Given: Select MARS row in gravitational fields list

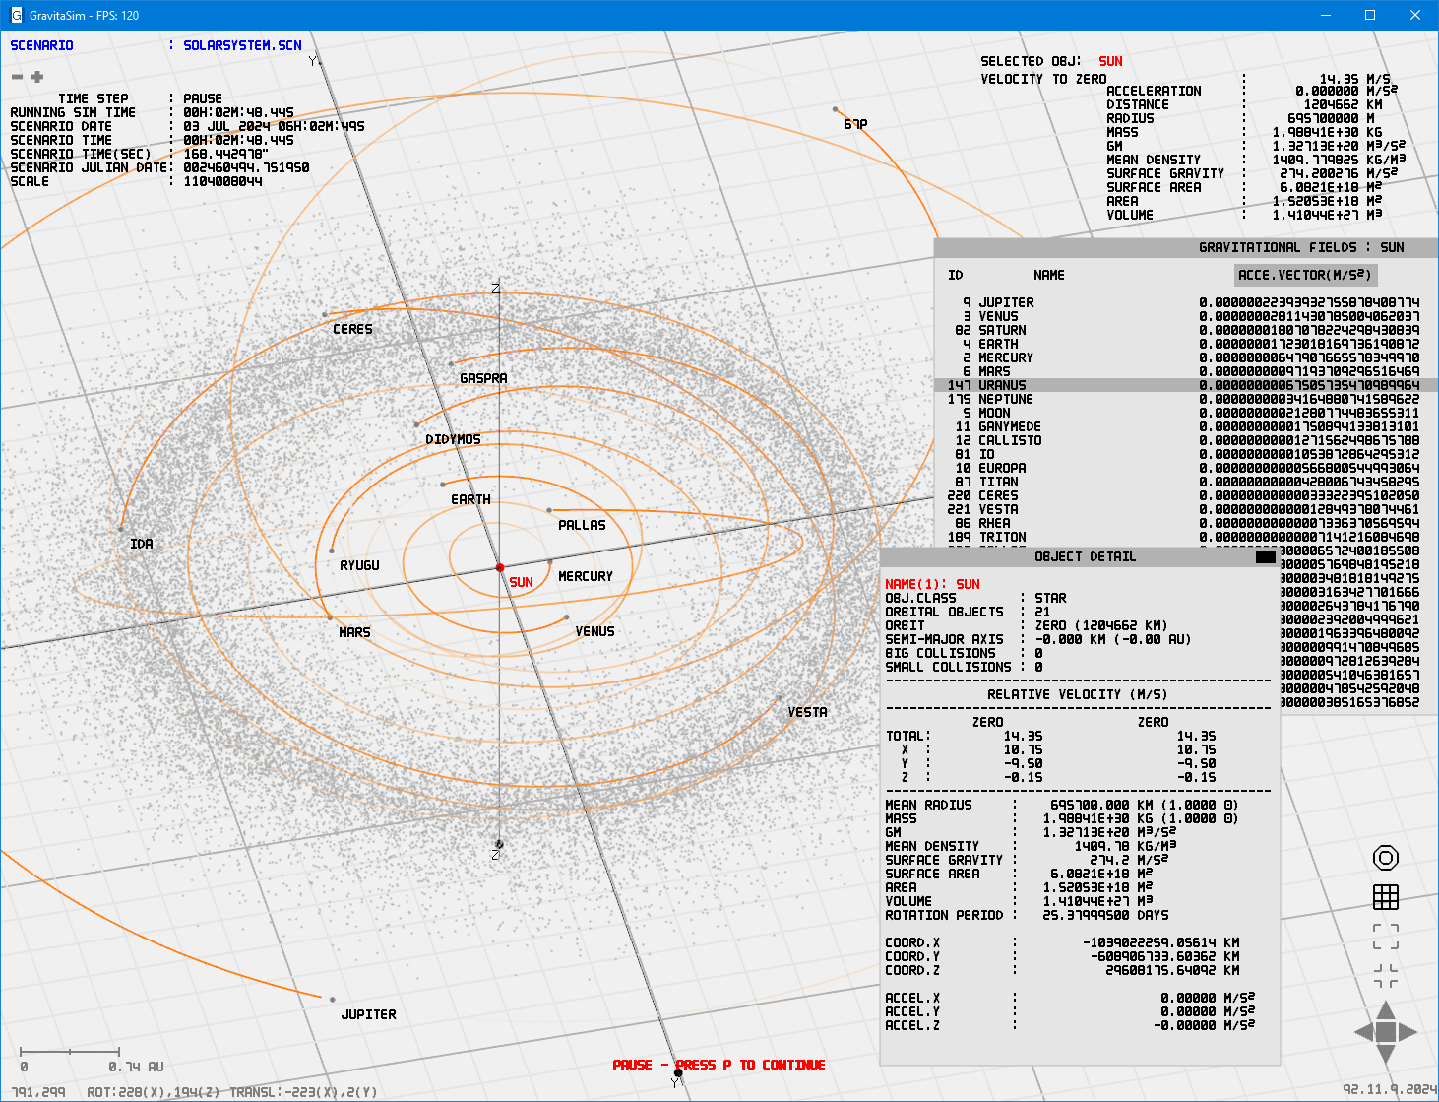Looking at the screenshot, I should 1186,371.
